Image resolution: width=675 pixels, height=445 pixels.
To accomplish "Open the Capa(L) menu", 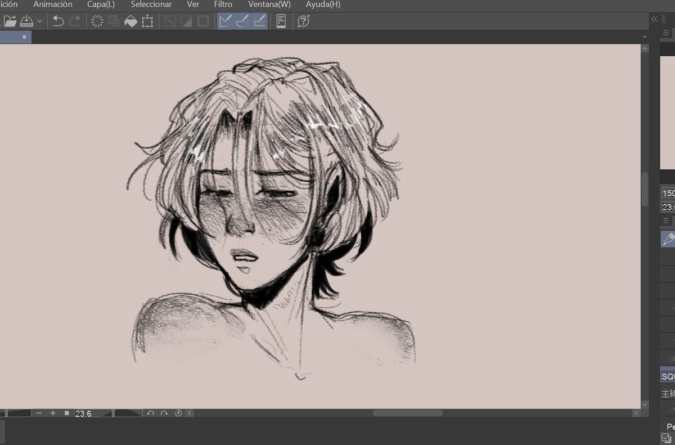I will [x=101, y=5].
